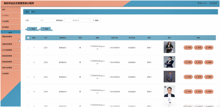Click 修改 for 教师姓名1
Image resolution: width=220 pixels, height=107 pixels.
click(x=198, y=48)
